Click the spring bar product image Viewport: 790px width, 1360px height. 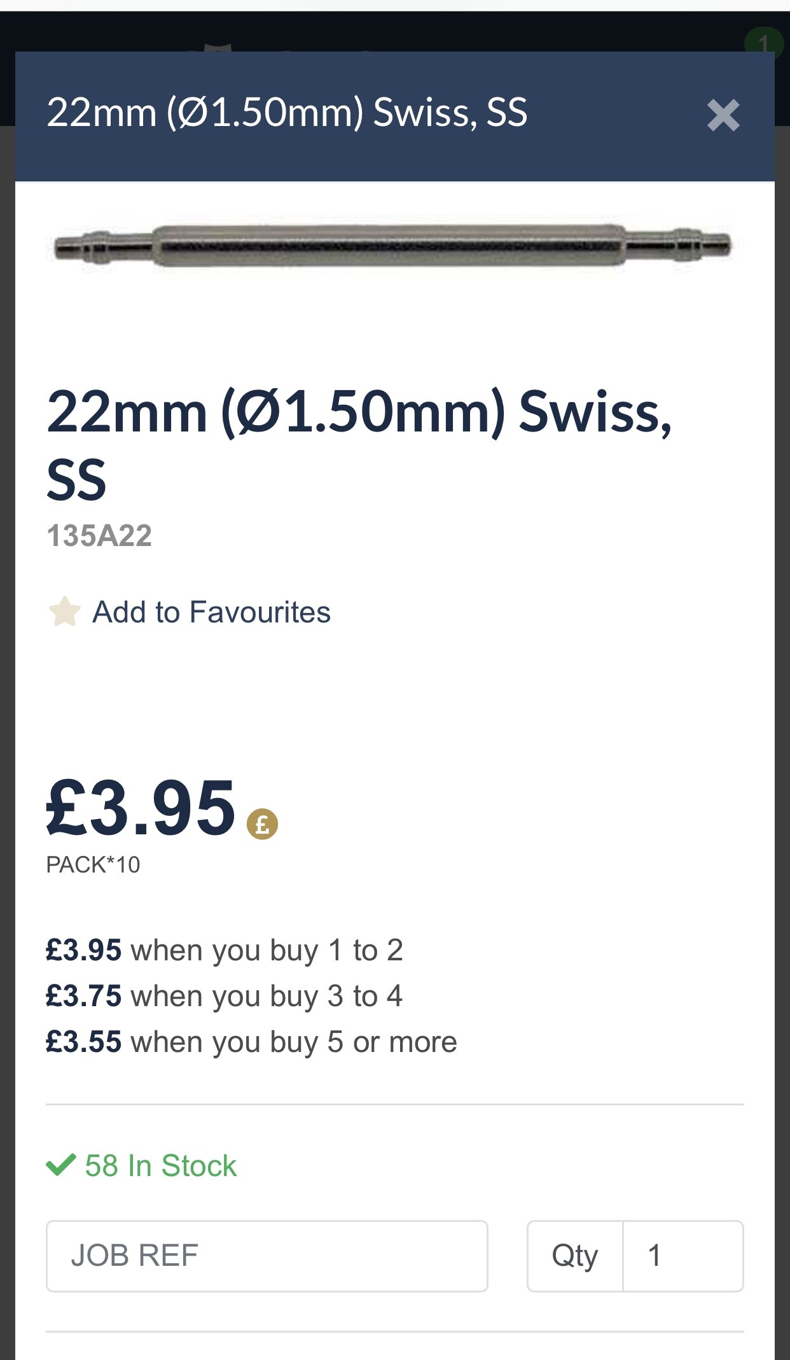pos(394,246)
